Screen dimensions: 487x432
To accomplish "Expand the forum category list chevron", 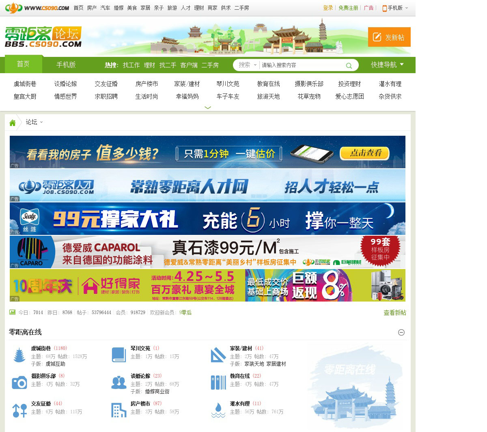I will click(x=208, y=107).
